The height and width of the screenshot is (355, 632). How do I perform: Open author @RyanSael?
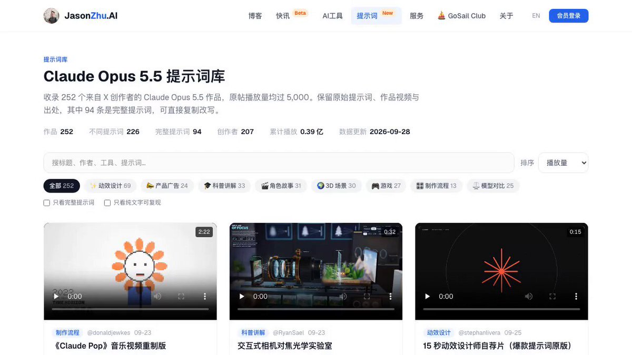(x=288, y=333)
